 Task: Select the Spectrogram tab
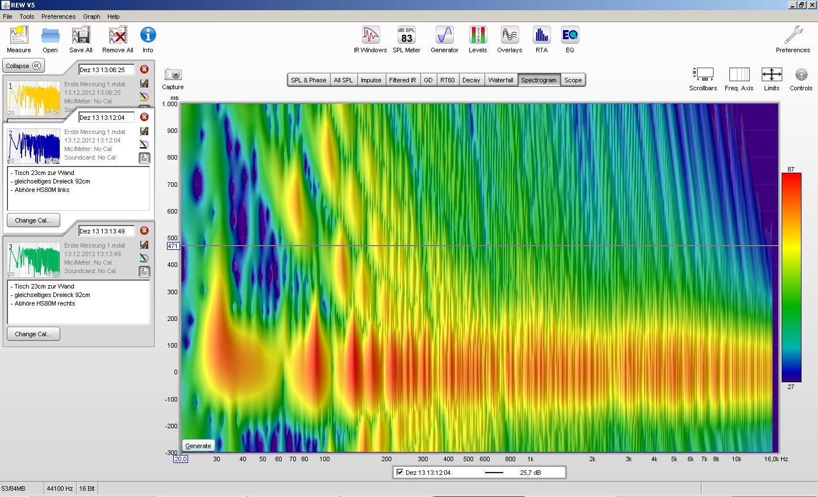[x=539, y=80]
